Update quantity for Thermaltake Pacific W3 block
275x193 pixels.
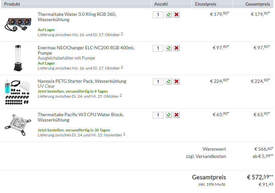coord(169,115)
